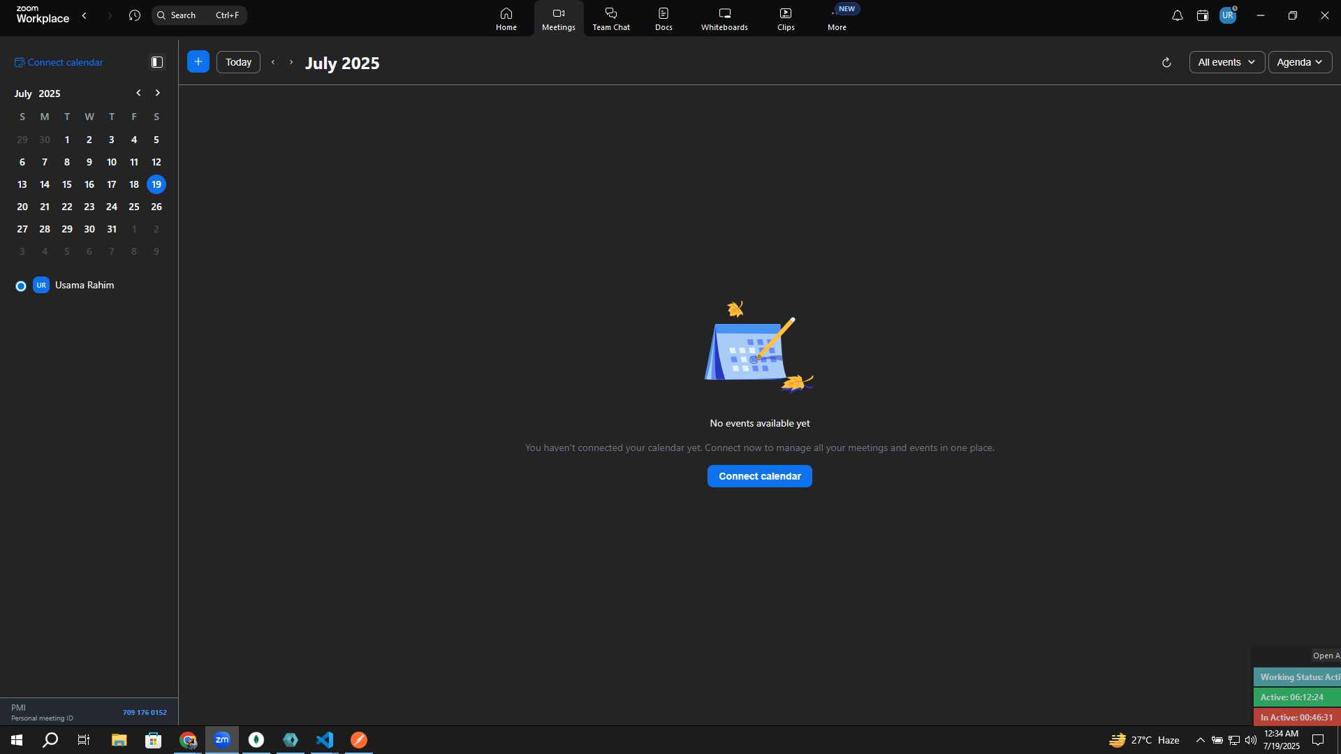This screenshot has width=1341, height=754.
Task: Open the teal hexagon taskbar app icon
Action: pyautogui.click(x=291, y=740)
